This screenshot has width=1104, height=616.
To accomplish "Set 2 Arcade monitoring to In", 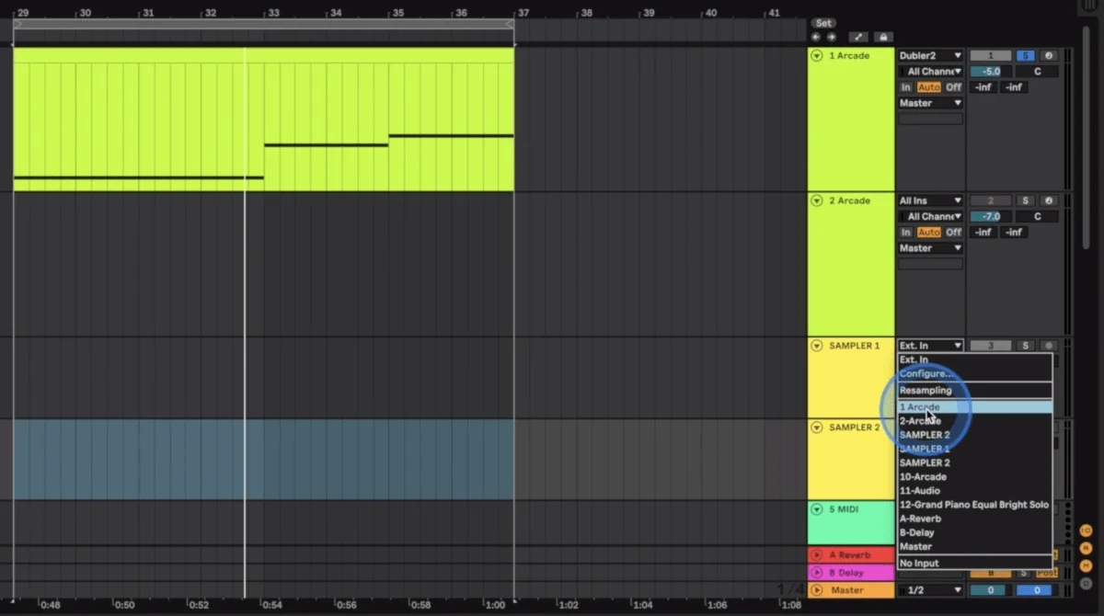I will (906, 233).
